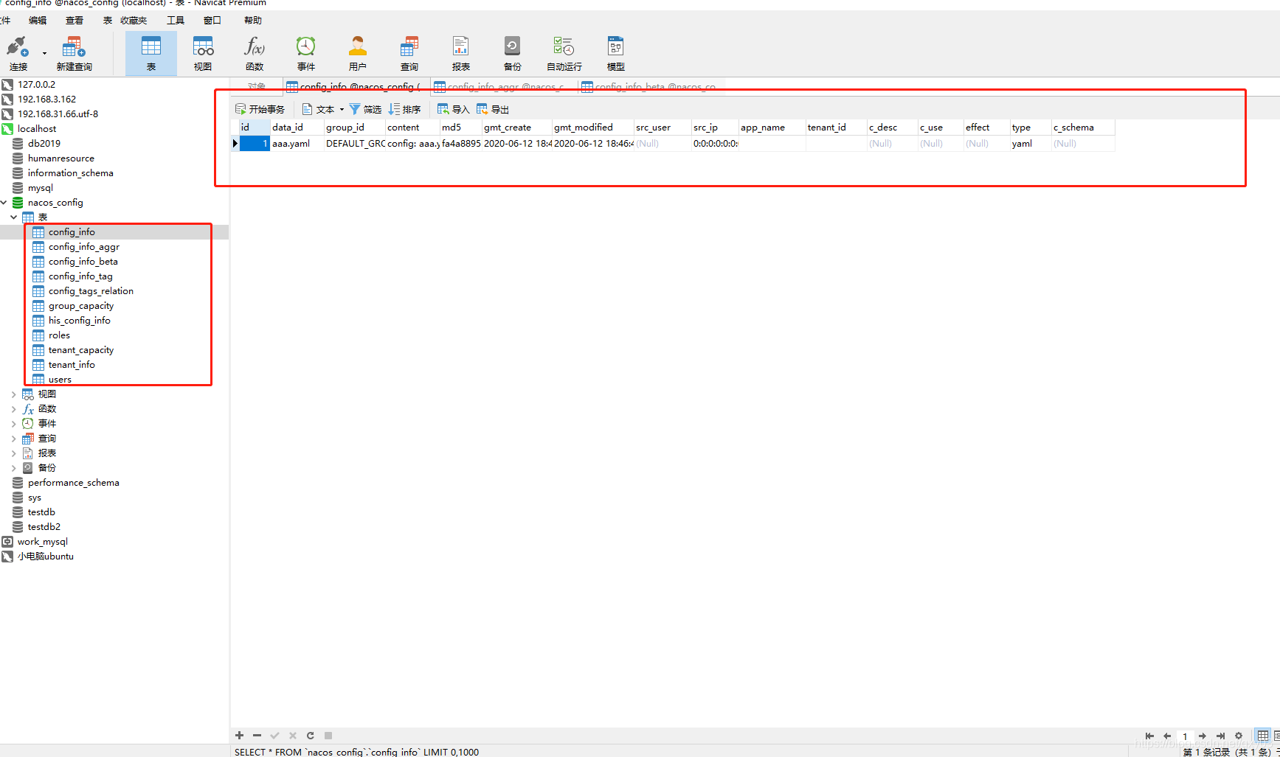Open the 窗口 window menu

click(212, 21)
